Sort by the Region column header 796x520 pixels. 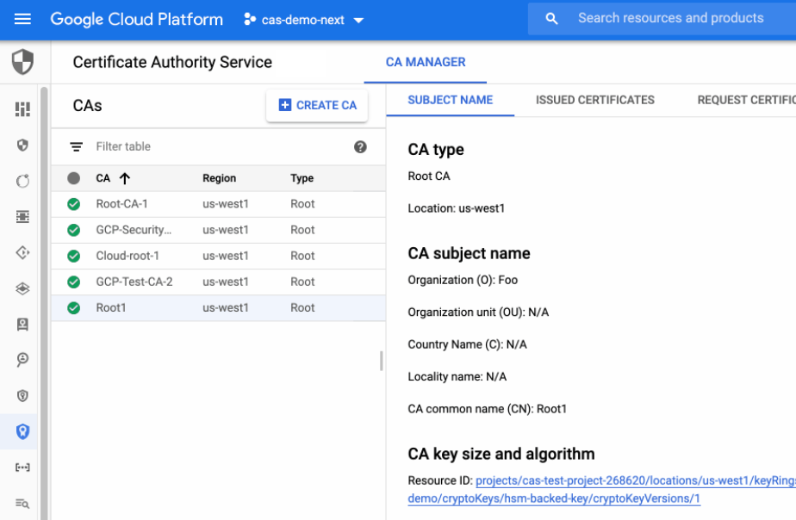point(220,178)
